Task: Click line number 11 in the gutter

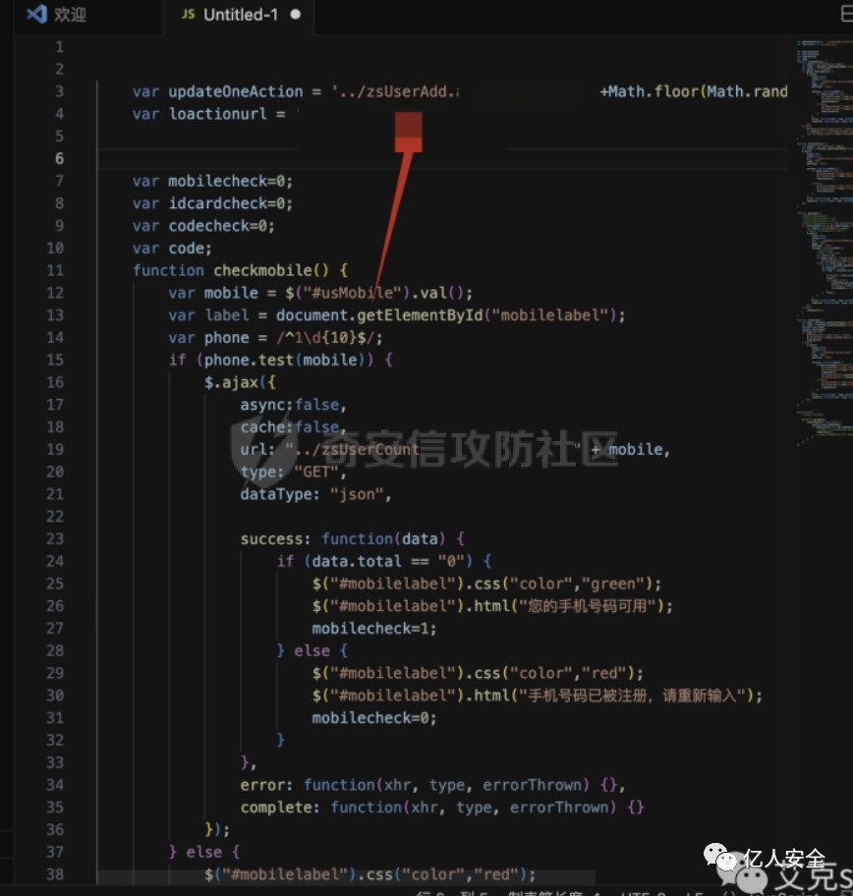Action: 55,270
